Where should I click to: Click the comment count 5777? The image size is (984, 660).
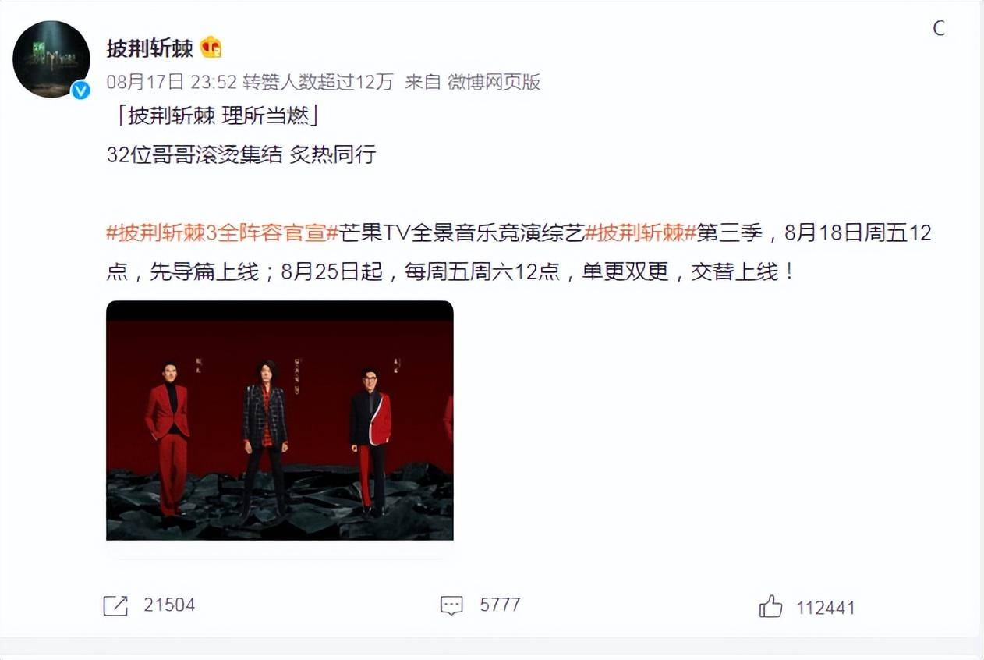500,605
